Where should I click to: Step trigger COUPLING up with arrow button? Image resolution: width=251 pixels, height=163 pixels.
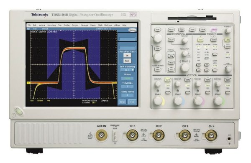[207, 65]
